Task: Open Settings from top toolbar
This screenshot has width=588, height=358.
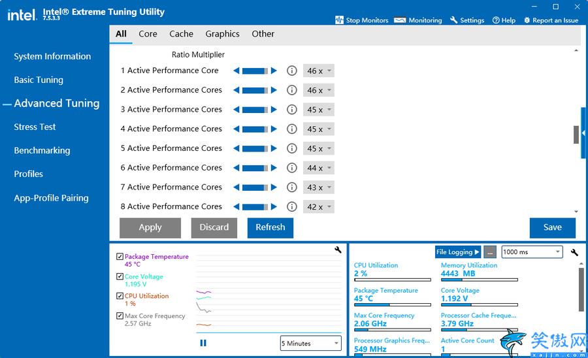Action: (x=467, y=20)
